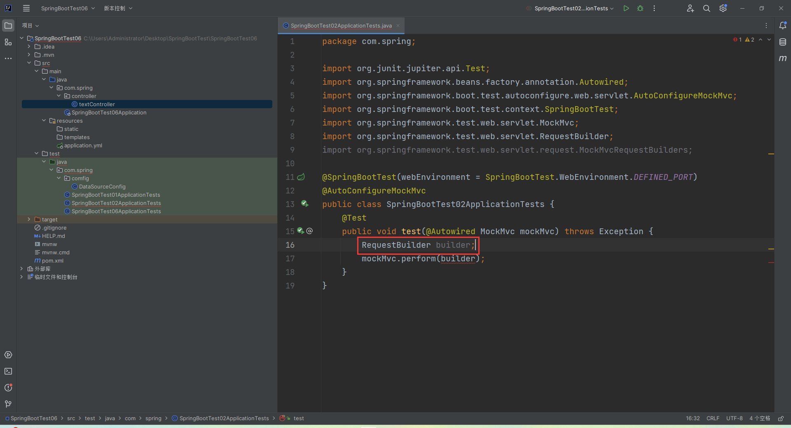Viewport: 791px width, 428px height.
Task: Open the Git version control tool window
Action: (8, 404)
